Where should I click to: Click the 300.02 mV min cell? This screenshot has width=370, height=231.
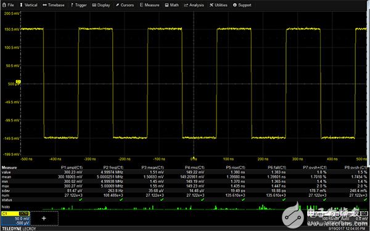pyautogui.click(x=73, y=182)
